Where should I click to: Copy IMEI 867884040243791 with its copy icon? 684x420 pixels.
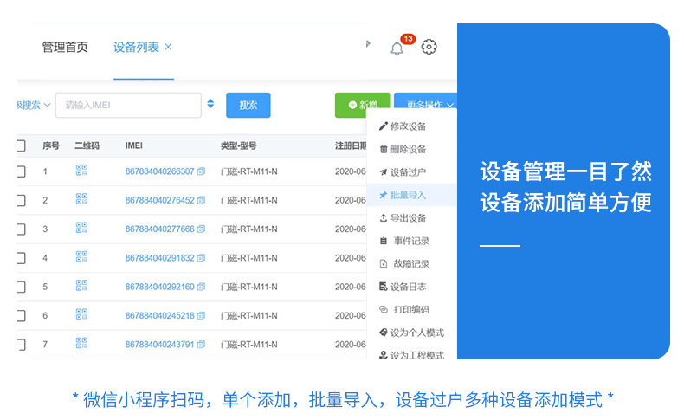tap(201, 345)
